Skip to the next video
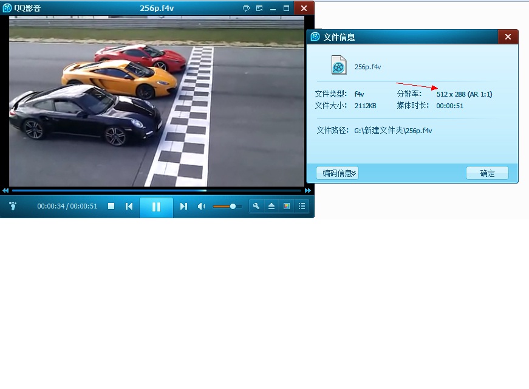 tap(183, 207)
